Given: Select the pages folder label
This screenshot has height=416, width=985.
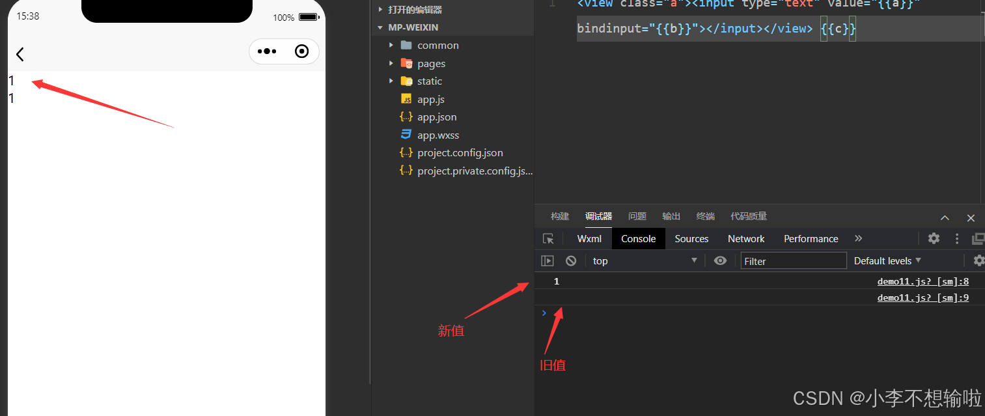Looking at the screenshot, I should click(x=431, y=63).
